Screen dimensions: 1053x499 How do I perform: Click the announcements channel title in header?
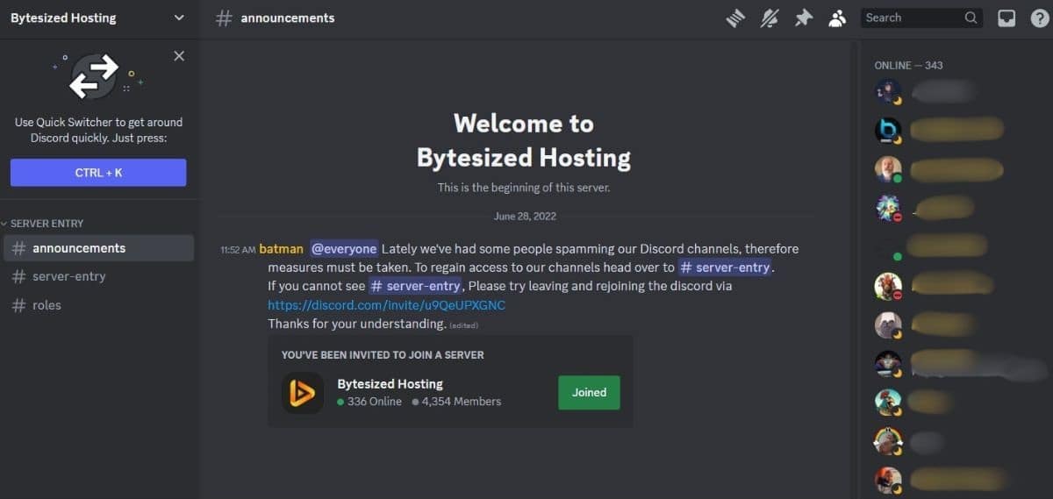pos(288,18)
